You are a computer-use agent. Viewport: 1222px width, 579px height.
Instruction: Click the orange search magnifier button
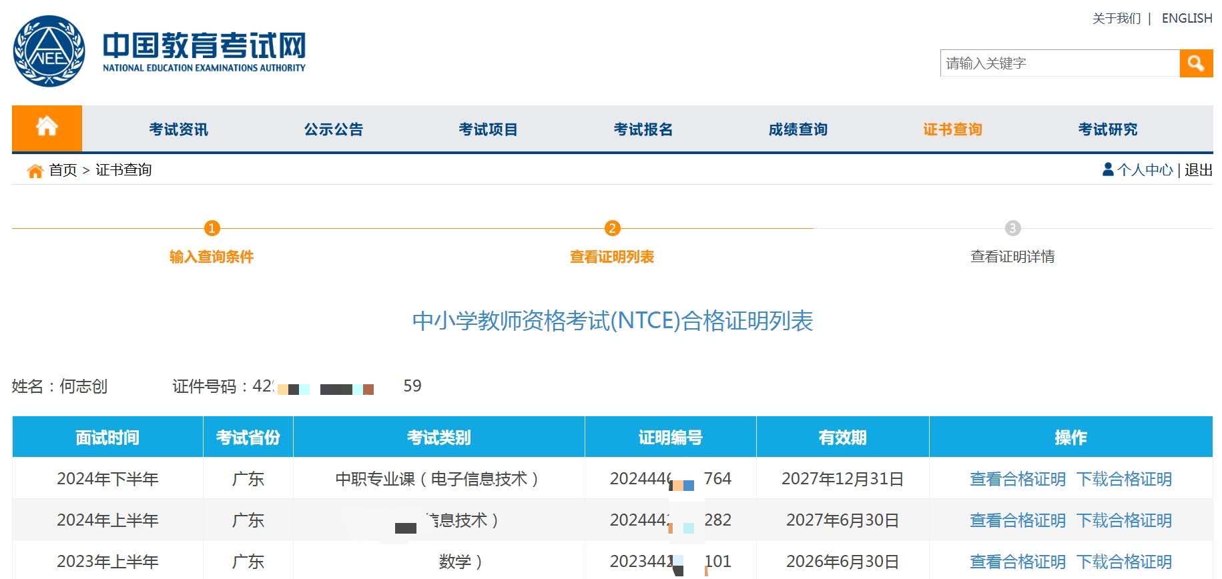pyautogui.click(x=1196, y=63)
